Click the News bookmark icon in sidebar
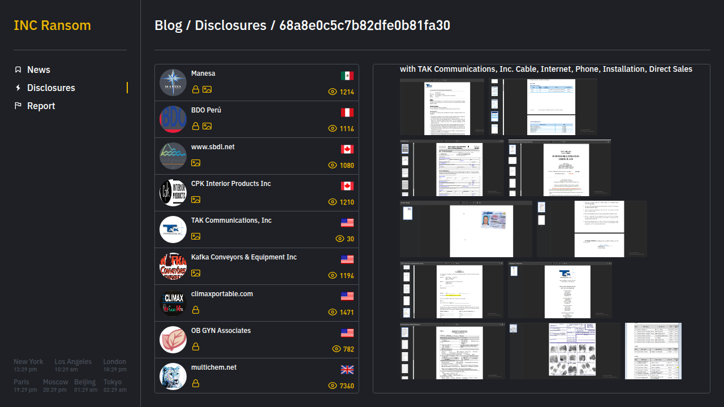 click(x=18, y=70)
